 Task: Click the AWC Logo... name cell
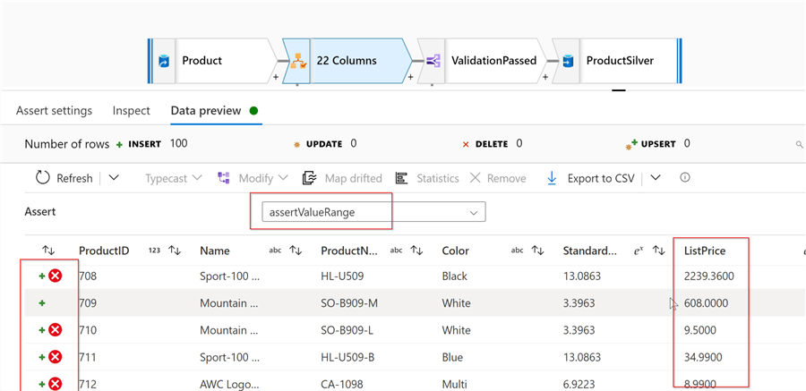point(230,384)
